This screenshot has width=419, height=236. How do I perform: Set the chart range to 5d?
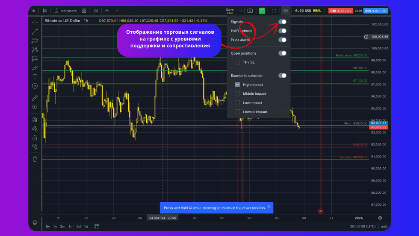[x=79, y=227]
